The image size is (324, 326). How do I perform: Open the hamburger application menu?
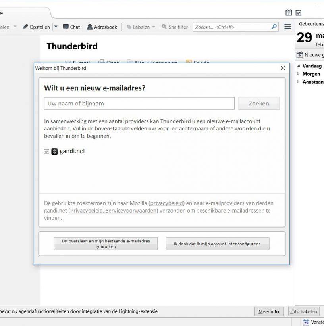tap(287, 27)
